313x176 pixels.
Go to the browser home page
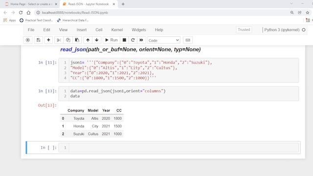(28, 13)
